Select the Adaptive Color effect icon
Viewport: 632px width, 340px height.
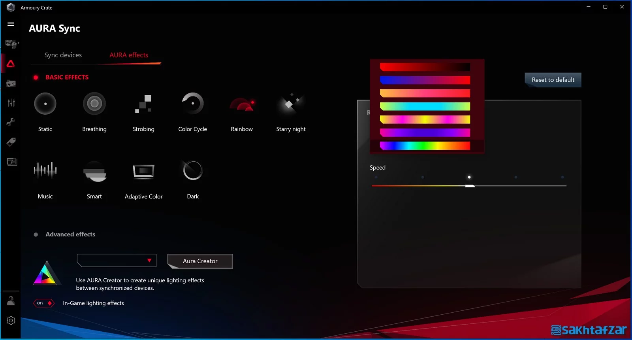(x=143, y=171)
